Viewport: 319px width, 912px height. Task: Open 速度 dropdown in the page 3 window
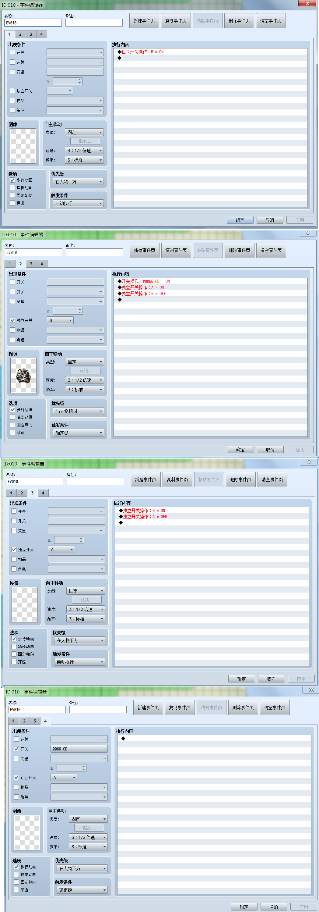point(86,609)
